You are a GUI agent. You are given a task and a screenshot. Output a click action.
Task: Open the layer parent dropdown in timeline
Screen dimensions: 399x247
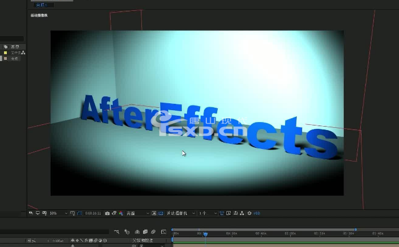point(152,245)
